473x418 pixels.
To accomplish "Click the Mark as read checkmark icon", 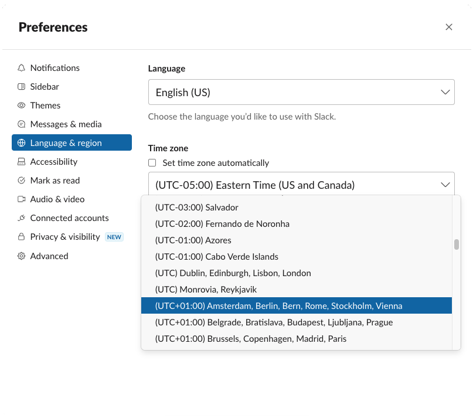I will (x=22, y=181).
